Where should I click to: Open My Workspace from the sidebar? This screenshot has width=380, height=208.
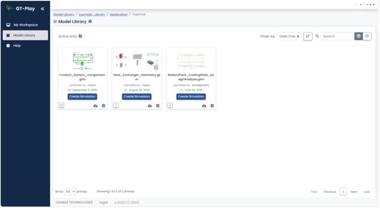tap(25, 25)
